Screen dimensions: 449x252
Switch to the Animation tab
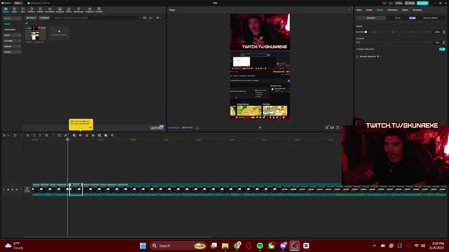392,10
